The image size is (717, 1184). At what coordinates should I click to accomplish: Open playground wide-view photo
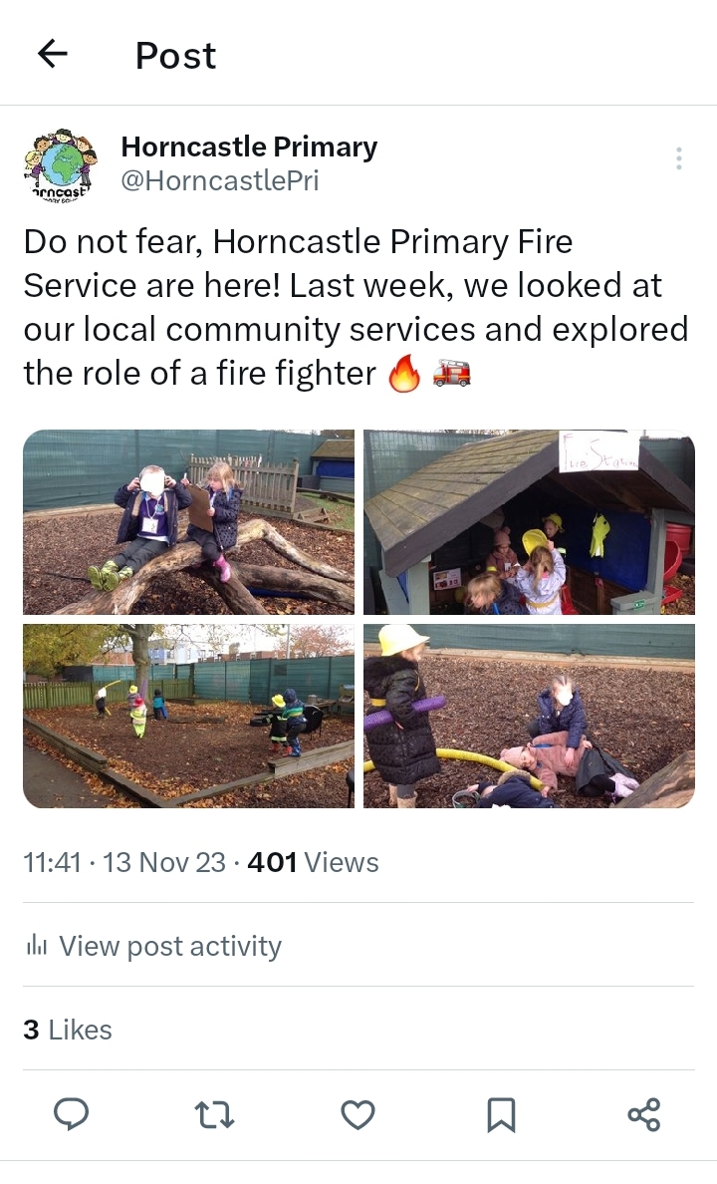[188, 716]
